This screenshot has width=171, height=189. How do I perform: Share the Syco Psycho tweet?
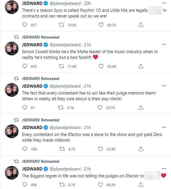point(141,25)
